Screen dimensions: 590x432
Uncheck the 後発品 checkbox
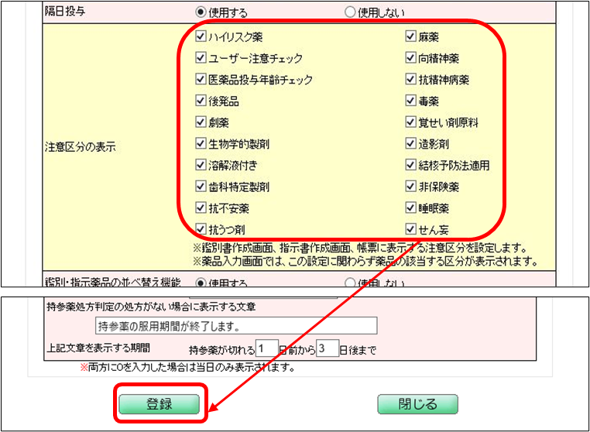pos(201,101)
